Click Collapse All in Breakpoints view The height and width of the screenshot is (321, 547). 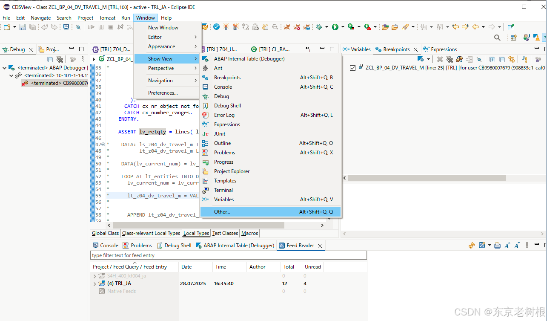click(502, 59)
